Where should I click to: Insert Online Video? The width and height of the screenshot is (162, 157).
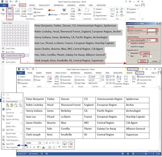[72, 13]
